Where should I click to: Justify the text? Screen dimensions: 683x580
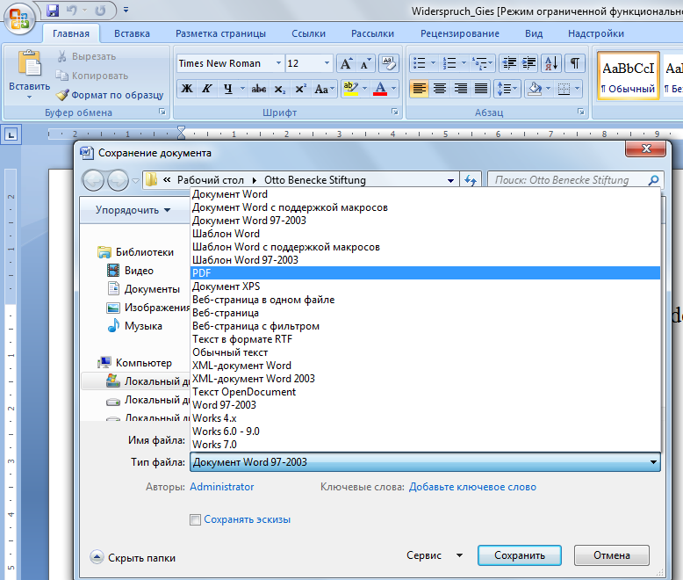tap(481, 89)
